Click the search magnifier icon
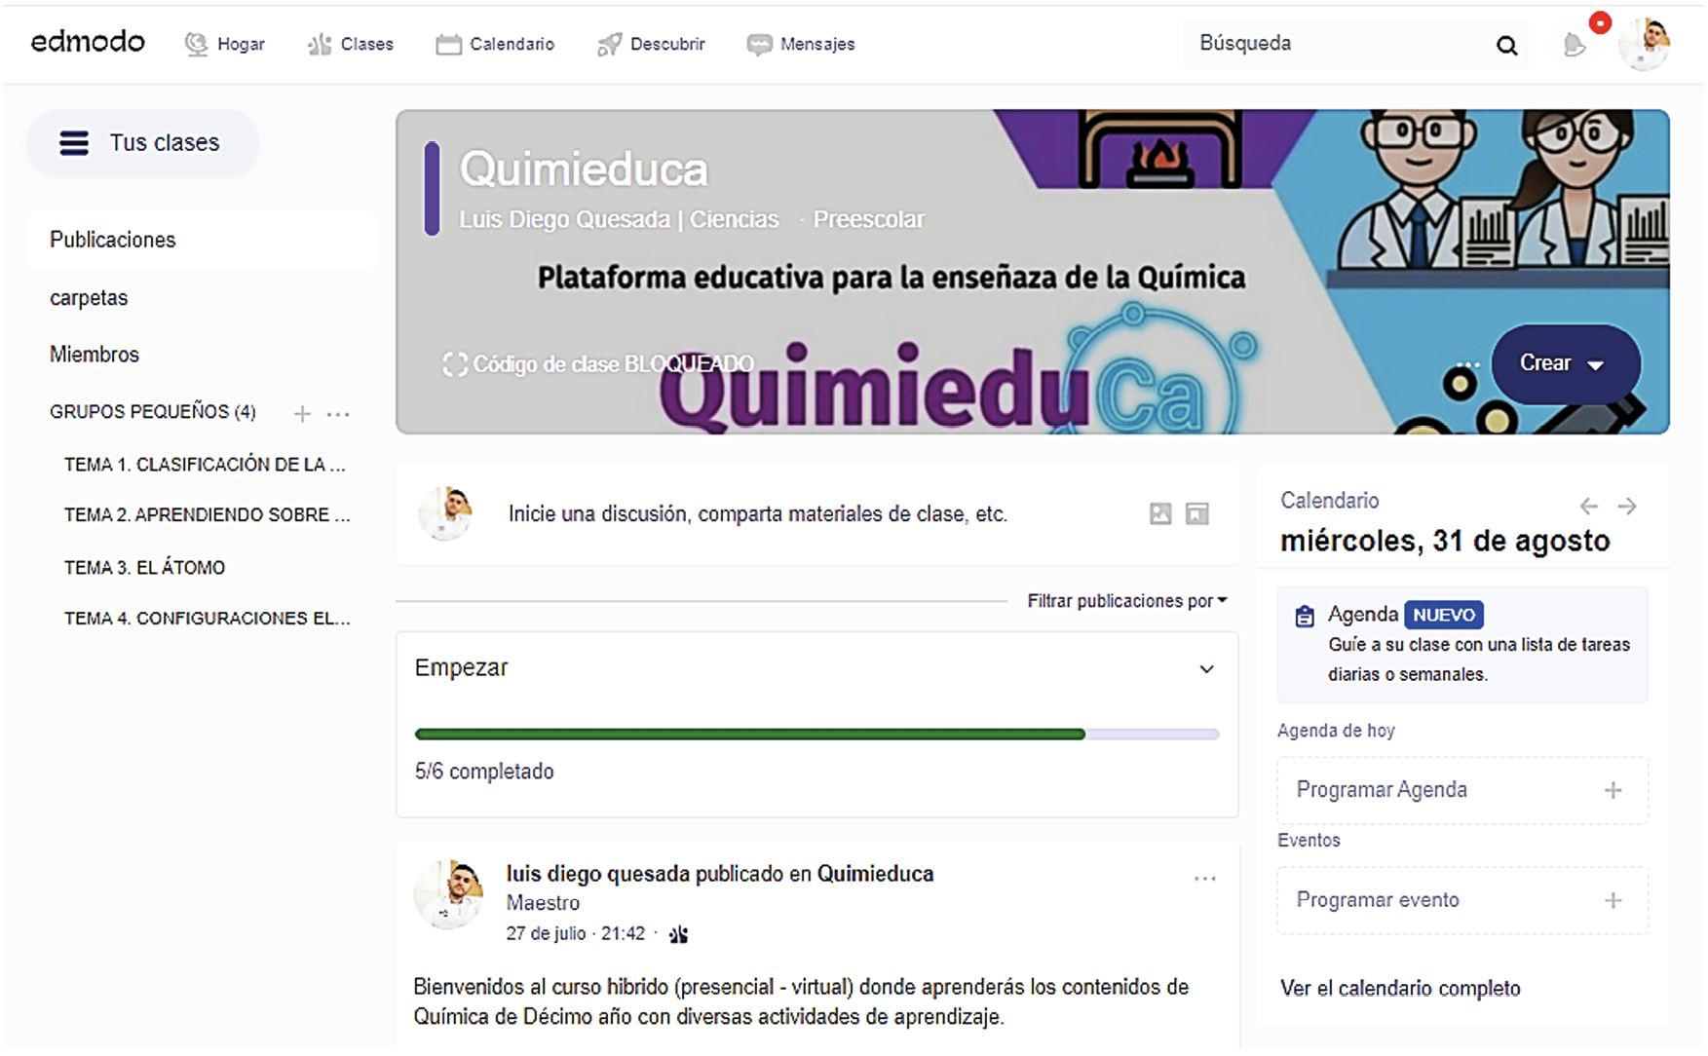This screenshot has width=1708, height=1056. pos(1506,45)
